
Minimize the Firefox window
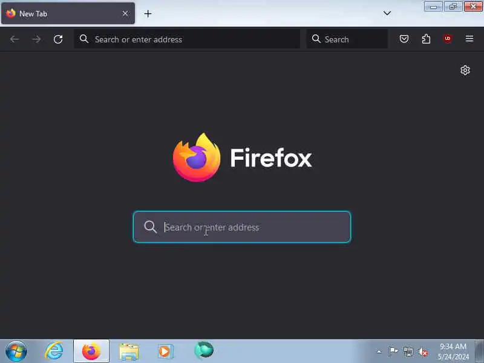[x=433, y=7]
